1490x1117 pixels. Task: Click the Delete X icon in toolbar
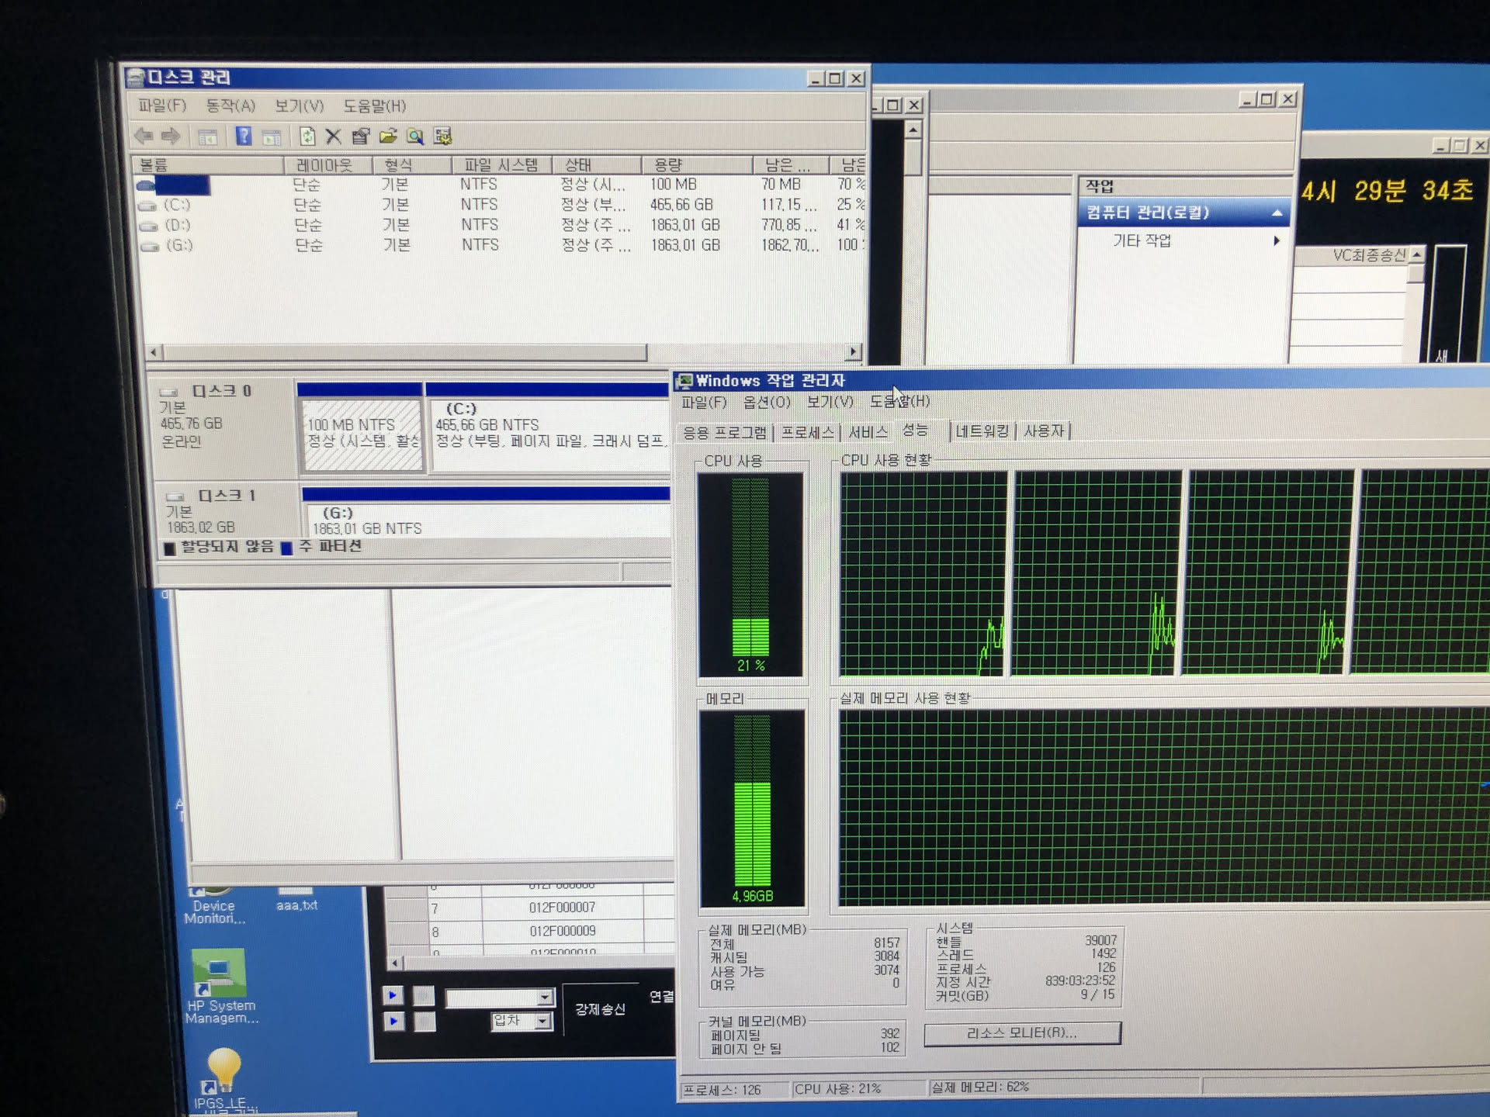[334, 137]
